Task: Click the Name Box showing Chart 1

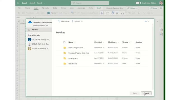Action: tap(23, 17)
